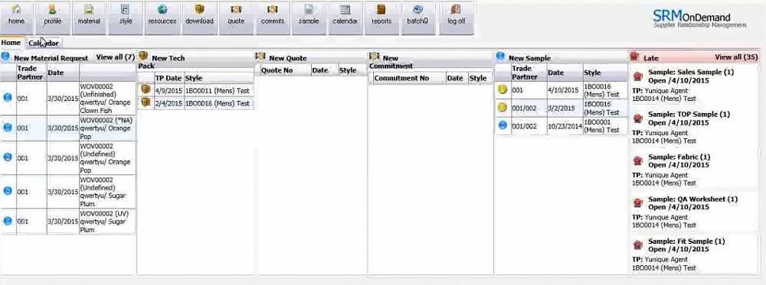Open the profile toolbar button

[x=52, y=18]
